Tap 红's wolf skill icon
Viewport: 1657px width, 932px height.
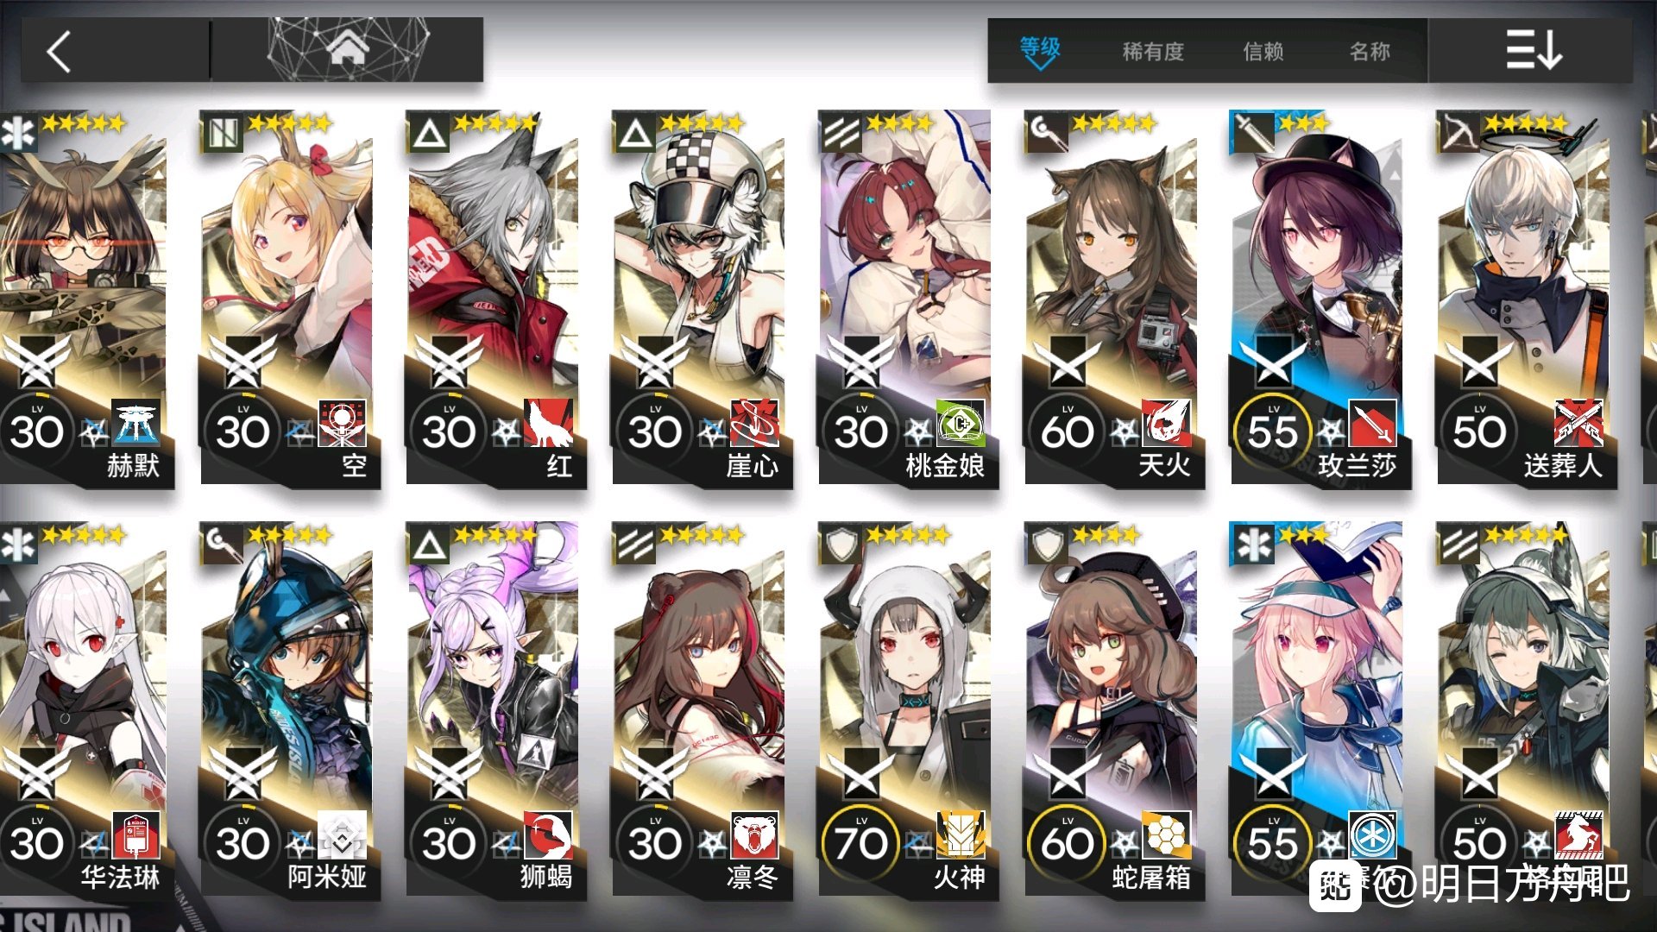coord(548,423)
